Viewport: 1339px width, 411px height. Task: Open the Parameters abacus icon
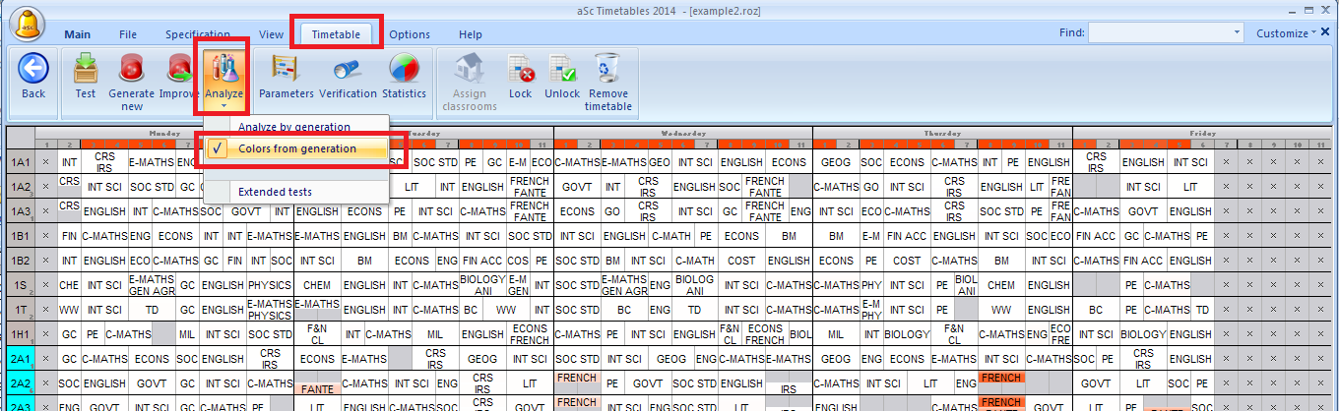coord(286,69)
